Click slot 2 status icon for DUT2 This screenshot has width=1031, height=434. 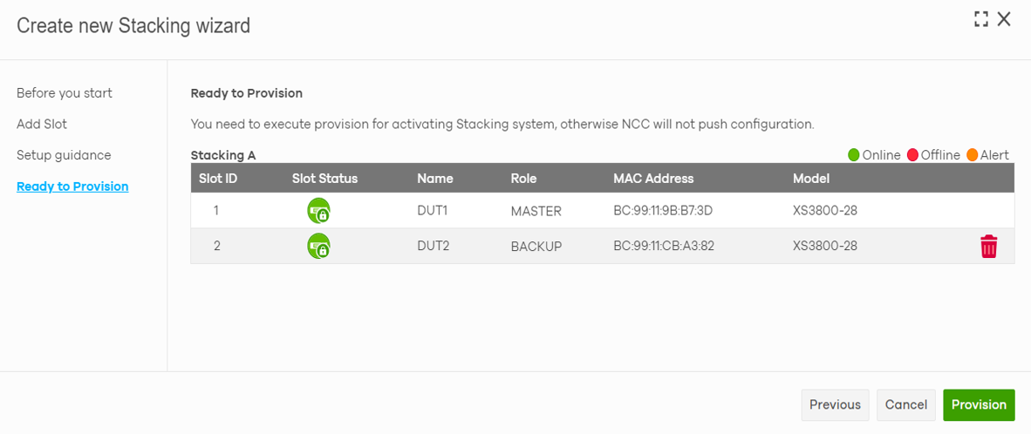tap(318, 247)
